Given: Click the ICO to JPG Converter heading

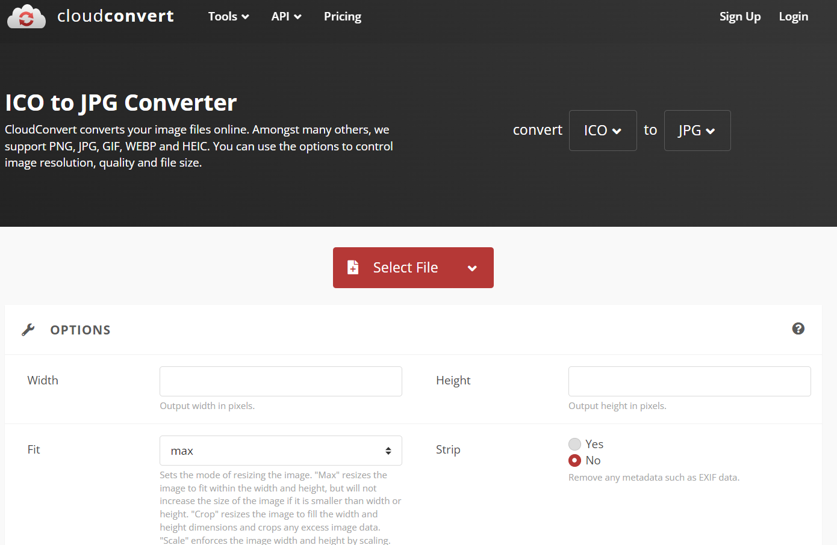Looking at the screenshot, I should tap(121, 103).
